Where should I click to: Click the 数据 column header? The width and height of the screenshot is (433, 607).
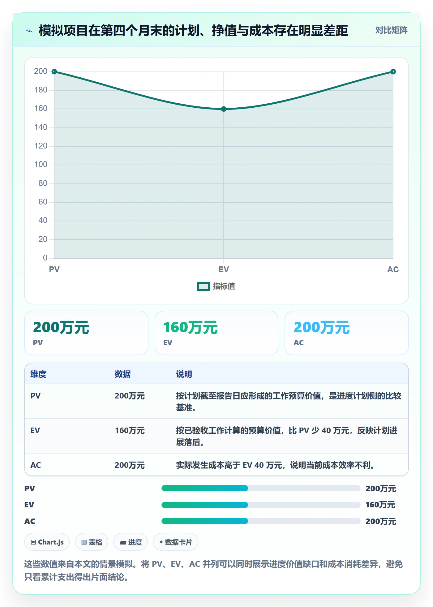(123, 374)
